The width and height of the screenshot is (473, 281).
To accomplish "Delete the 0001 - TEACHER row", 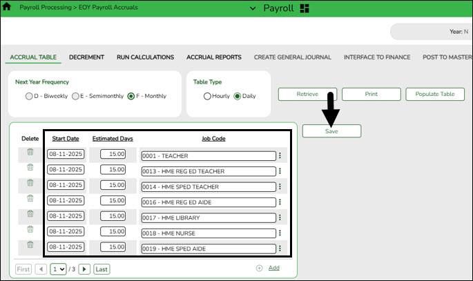I will 30,152.
